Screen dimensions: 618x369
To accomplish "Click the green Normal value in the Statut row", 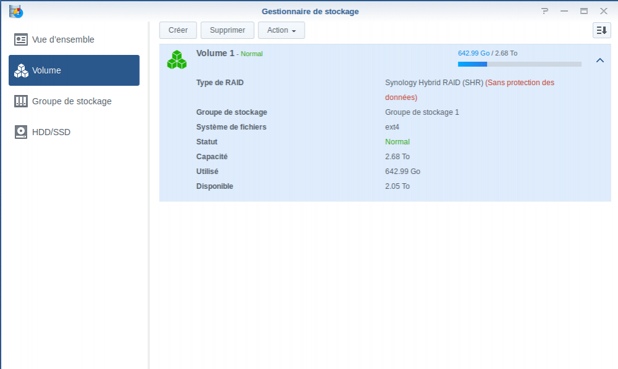I will tap(397, 142).
